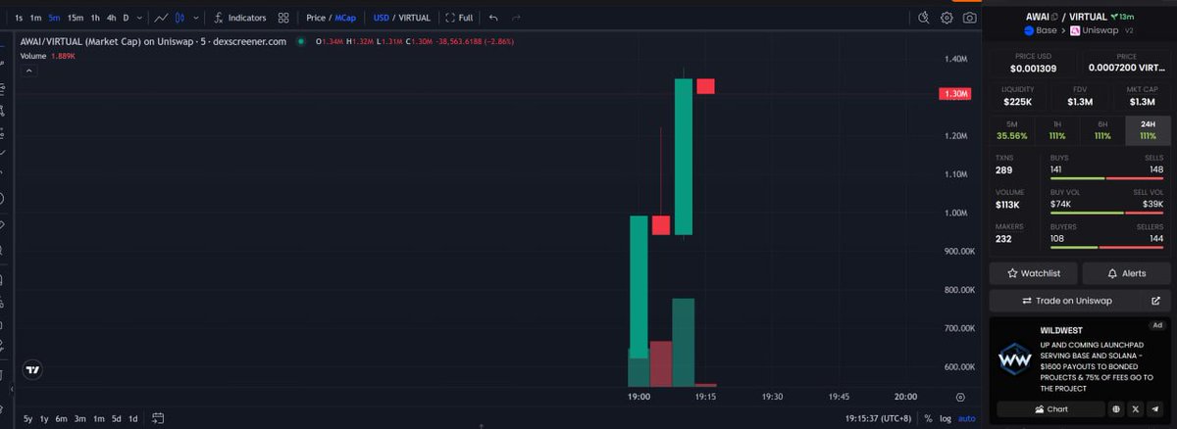The height and width of the screenshot is (429, 1177).
Task: Switch to the 4h interval
Action: 111,18
